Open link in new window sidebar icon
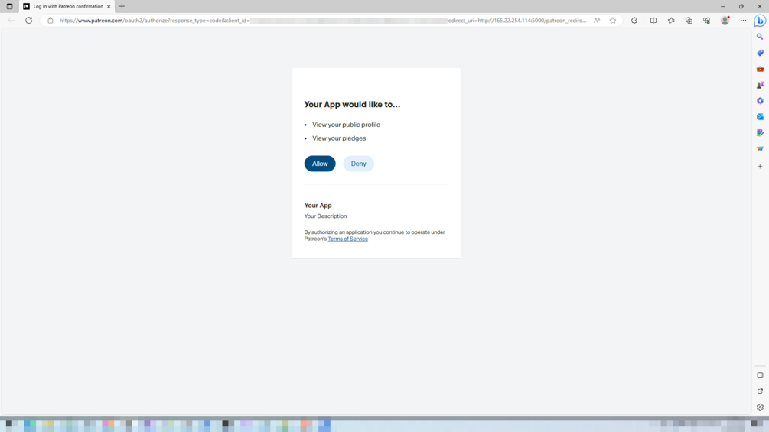 760,391
